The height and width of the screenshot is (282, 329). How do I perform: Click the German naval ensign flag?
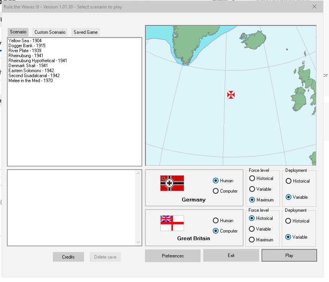(x=172, y=183)
